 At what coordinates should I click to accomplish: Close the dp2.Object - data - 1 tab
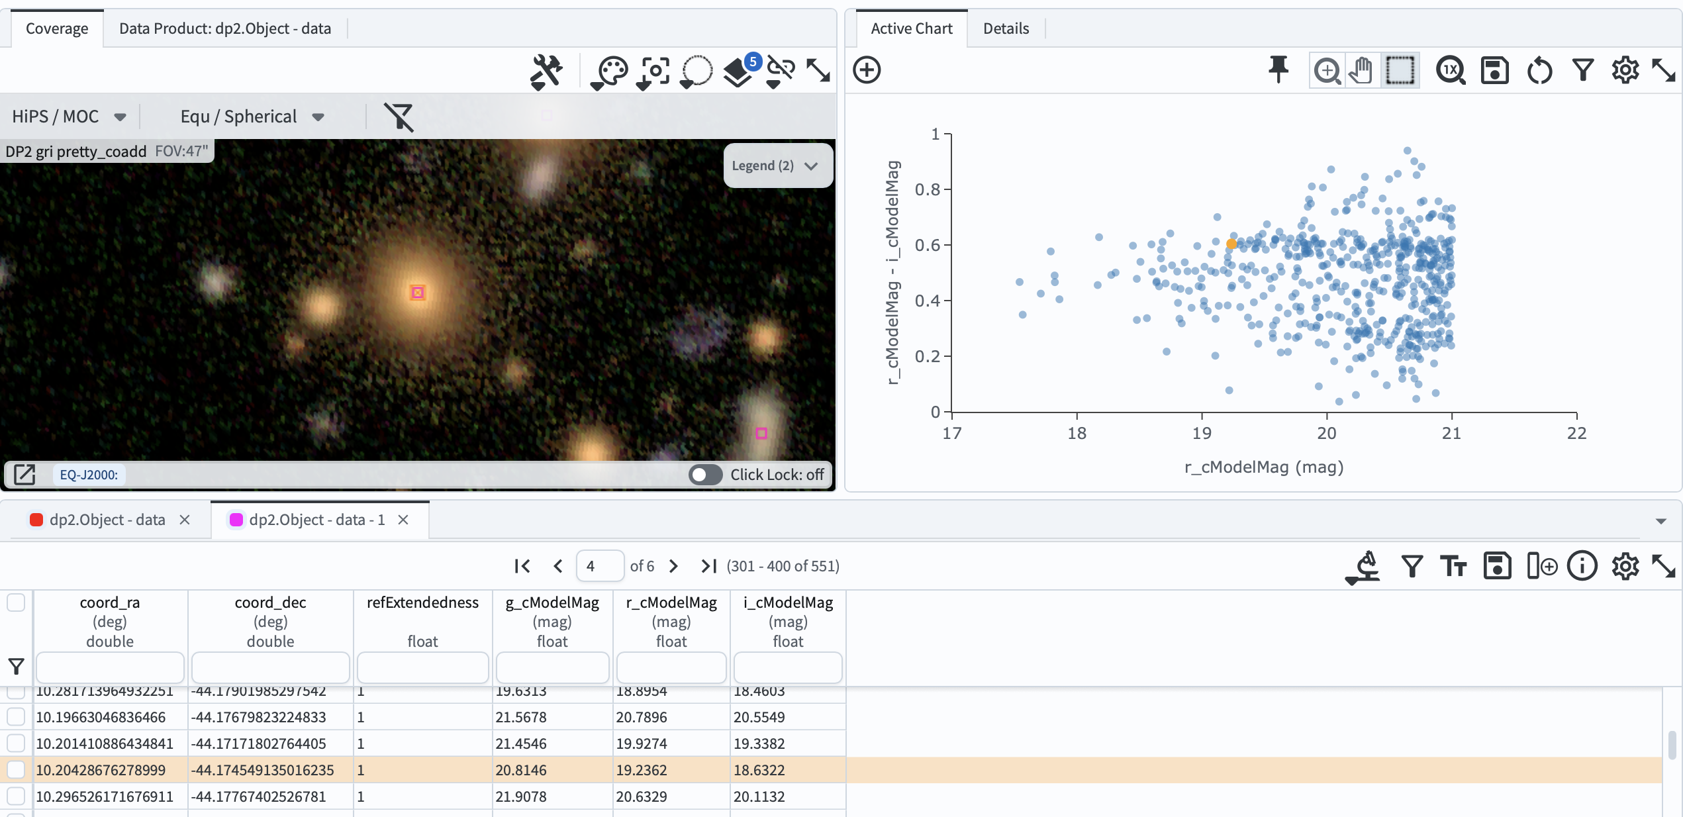point(403,520)
